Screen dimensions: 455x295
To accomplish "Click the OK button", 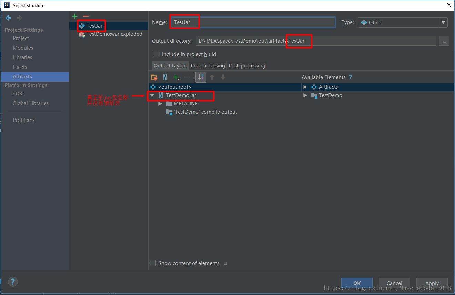I will (x=357, y=283).
